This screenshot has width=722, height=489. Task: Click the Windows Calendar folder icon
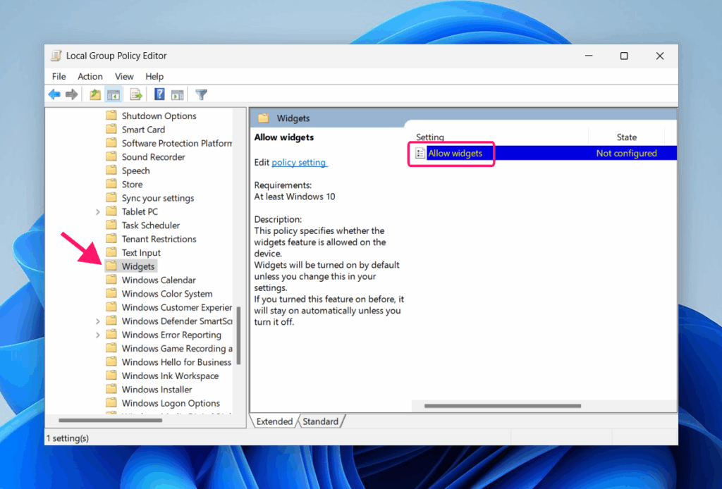click(111, 280)
